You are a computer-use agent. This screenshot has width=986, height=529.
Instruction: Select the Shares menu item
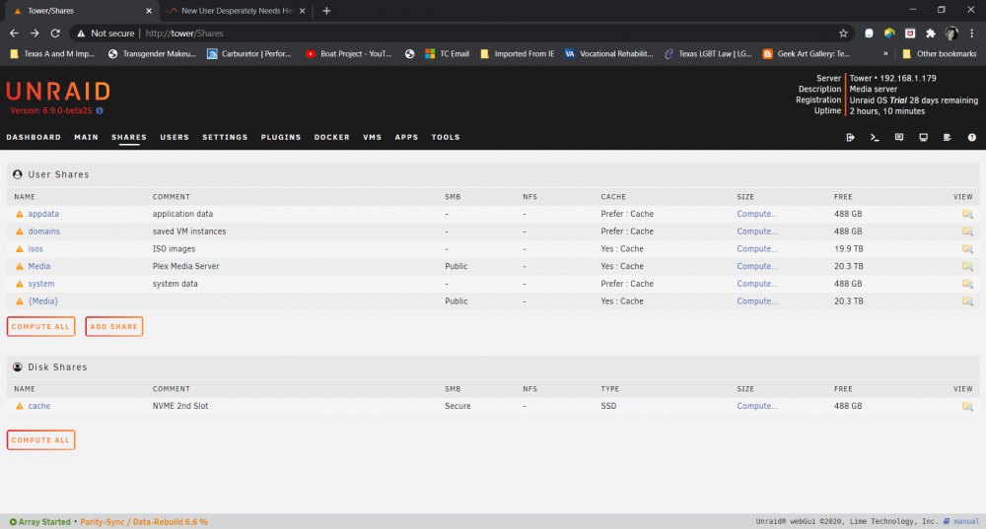tap(129, 137)
